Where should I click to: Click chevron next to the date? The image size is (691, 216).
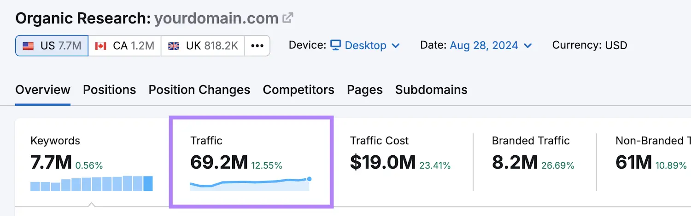point(528,45)
